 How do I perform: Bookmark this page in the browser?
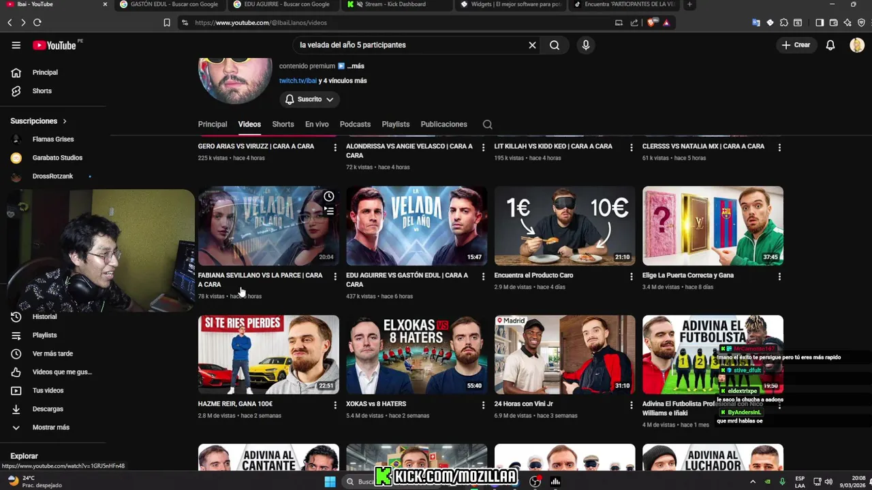167,22
